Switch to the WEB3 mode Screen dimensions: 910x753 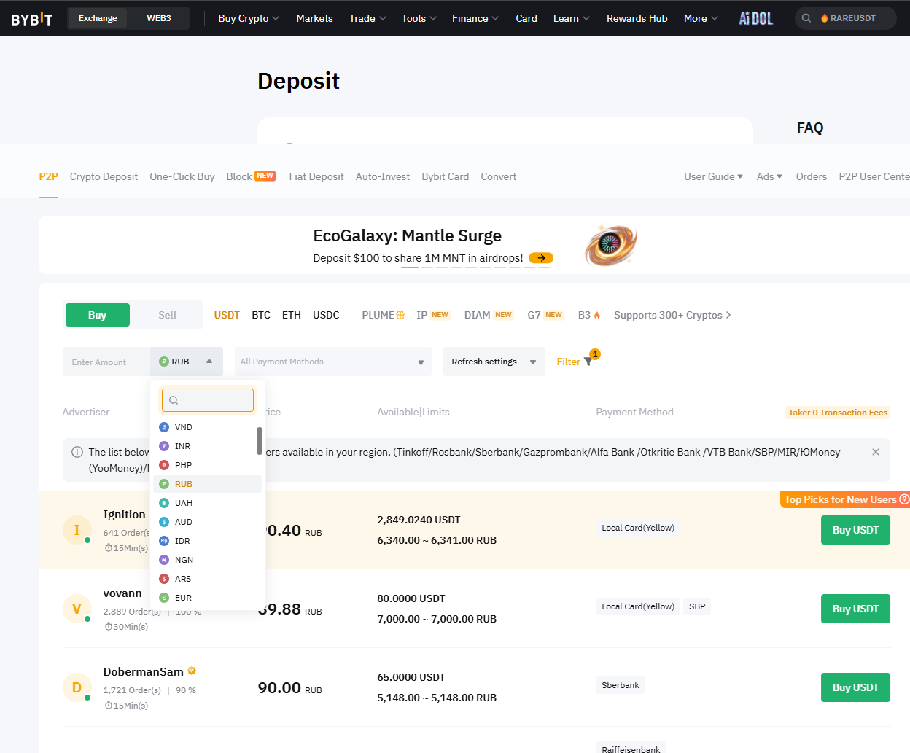[x=159, y=18]
